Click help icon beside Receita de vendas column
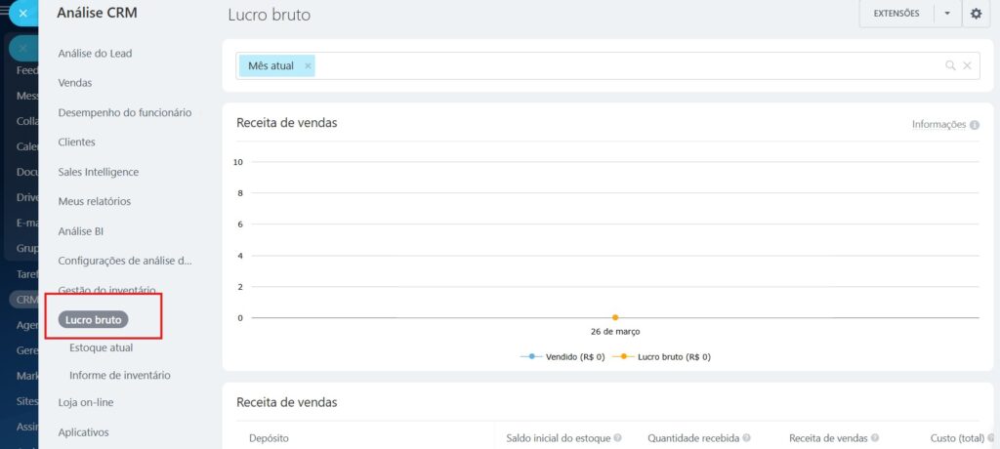Image resolution: width=1000 pixels, height=449 pixels. tap(875, 438)
